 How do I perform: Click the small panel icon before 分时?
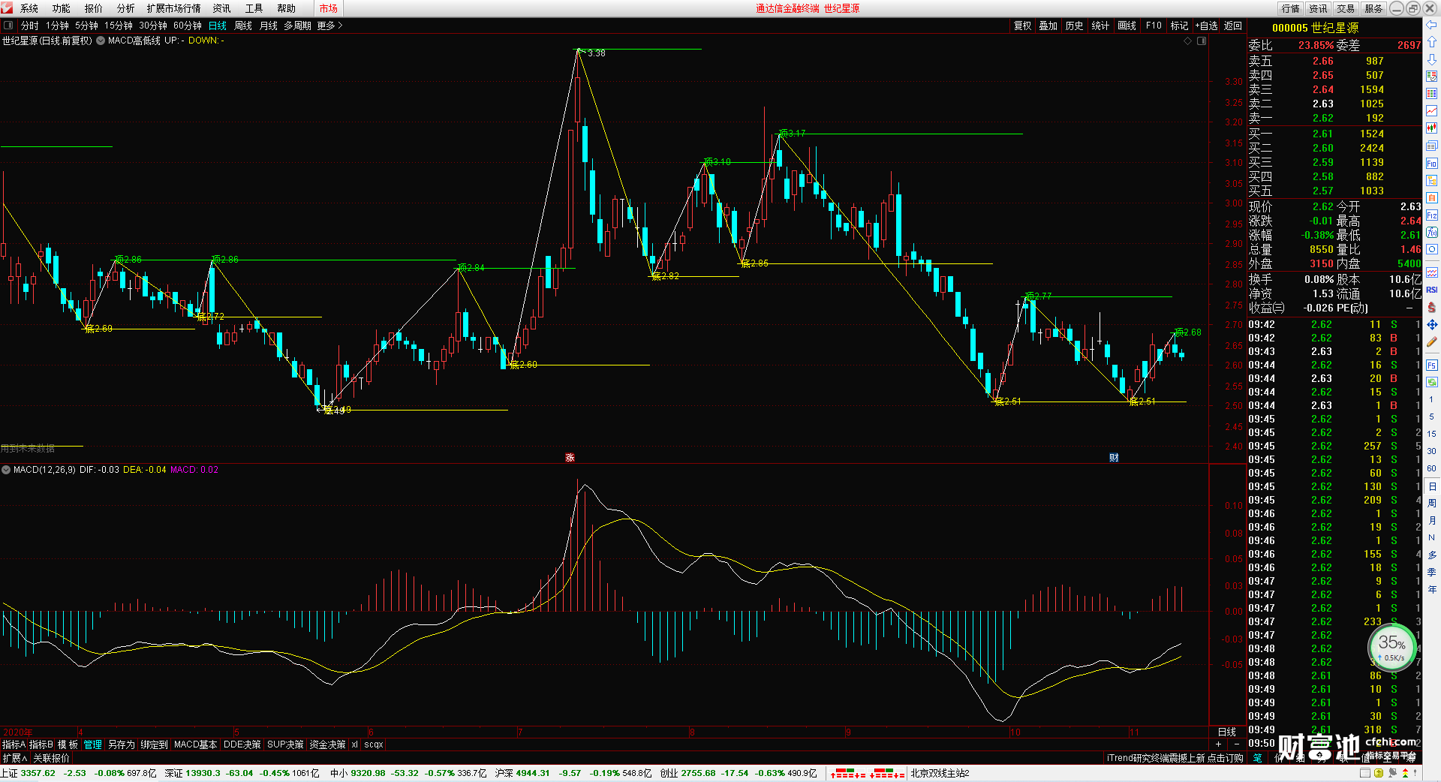[x=8, y=26]
